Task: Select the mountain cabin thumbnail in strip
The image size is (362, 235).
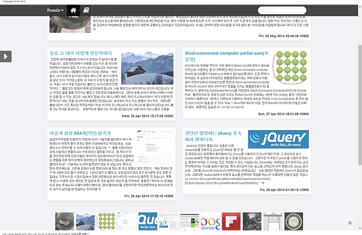Action: [x=85, y=221]
